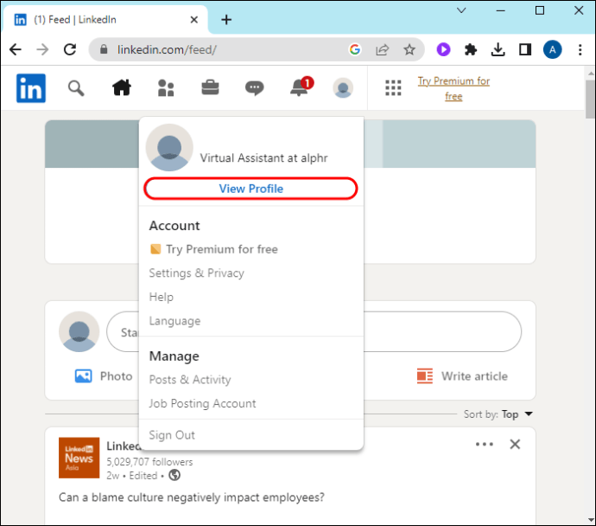596x526 pixels.
Task: Select Try Premium for free in Account menu
Action: point(214,249)
